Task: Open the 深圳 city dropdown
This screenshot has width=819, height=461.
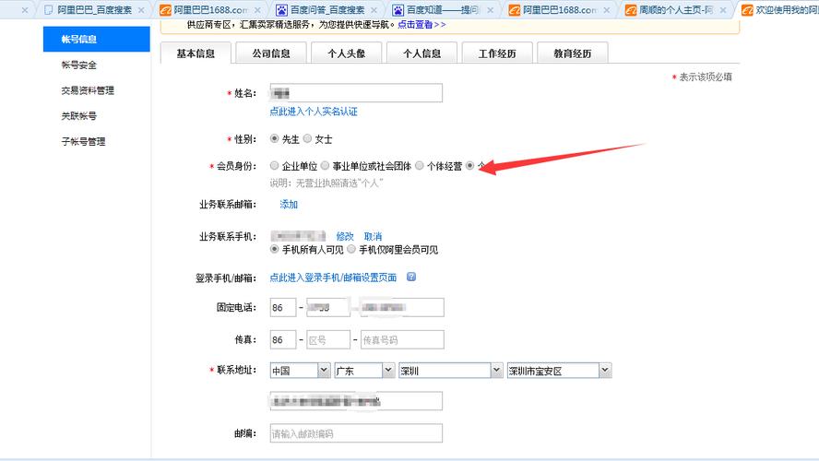Action: point(451,371)
